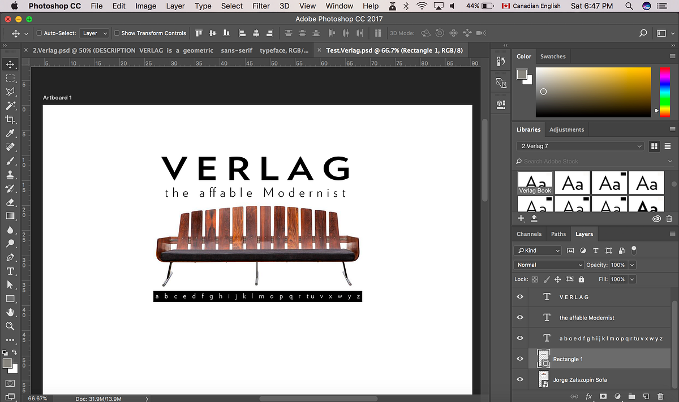The width and height of the screenshot is (679, 402).
Task: Select the Eyedropper tool
Action: point(10,133)
